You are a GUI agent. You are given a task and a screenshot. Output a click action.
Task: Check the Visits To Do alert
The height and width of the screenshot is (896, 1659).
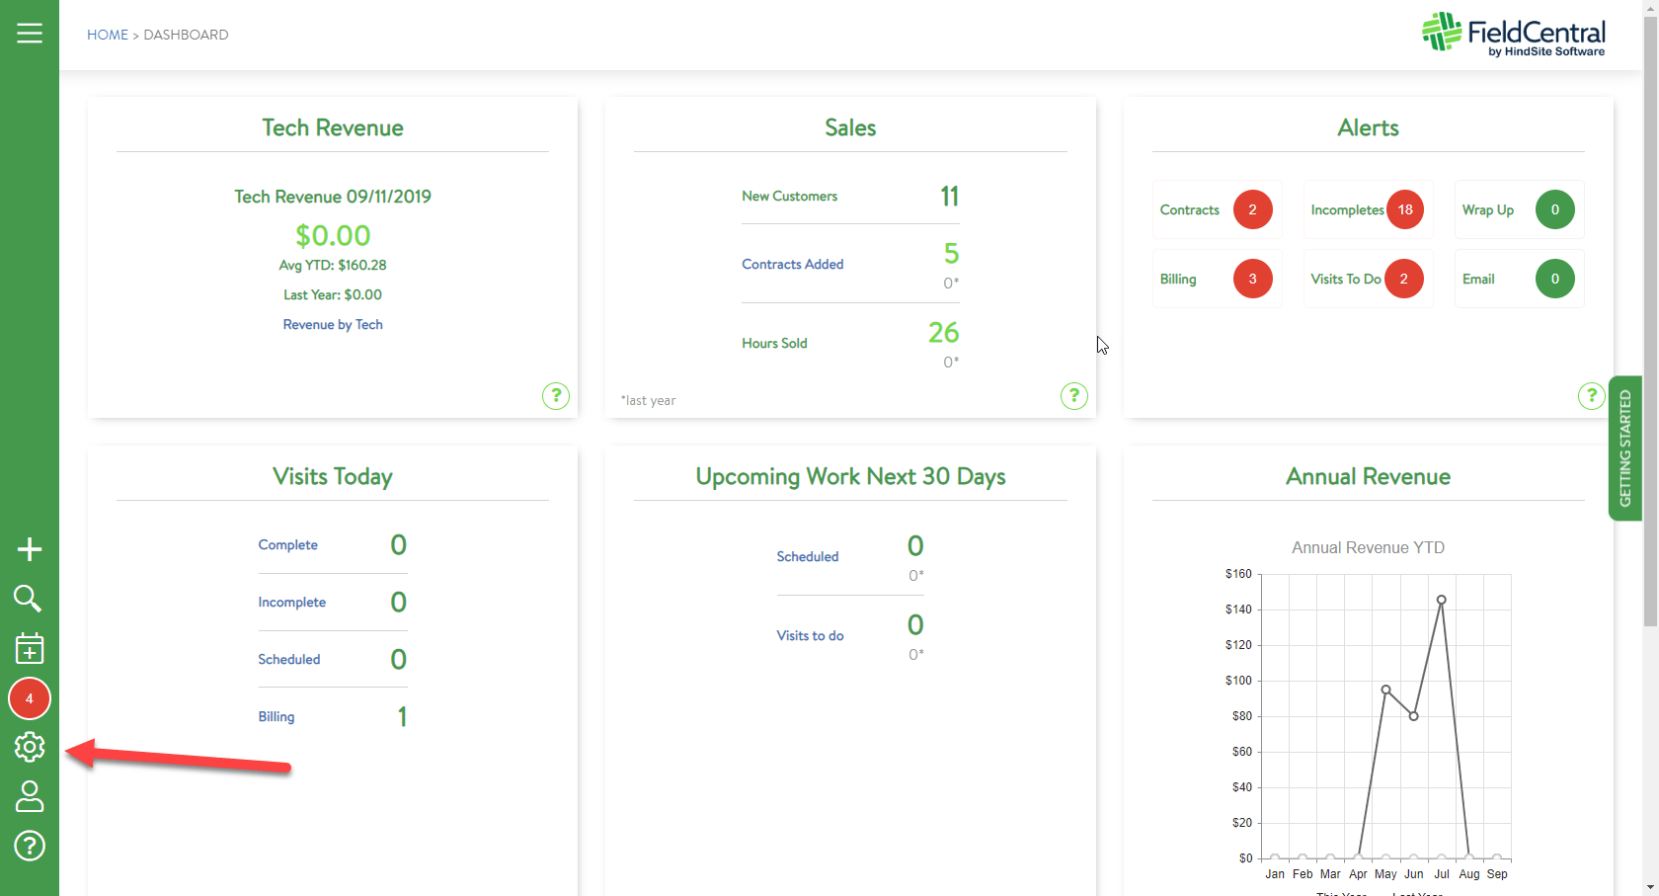[1368, 279]
